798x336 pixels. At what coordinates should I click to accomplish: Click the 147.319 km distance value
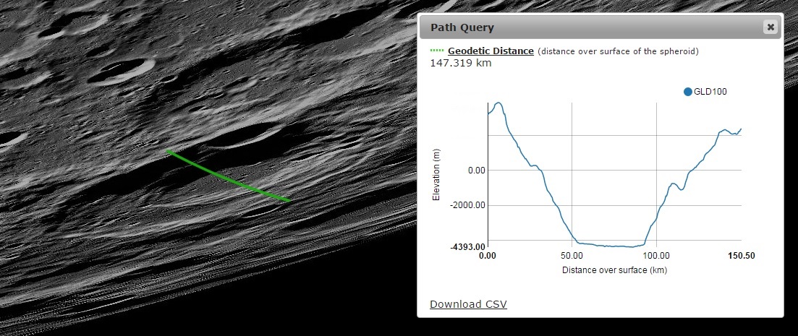tap(461, 63)
